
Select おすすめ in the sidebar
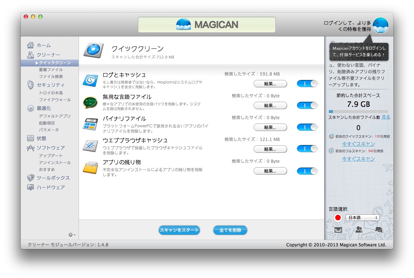pyautogui.click(x=47, y=169)
